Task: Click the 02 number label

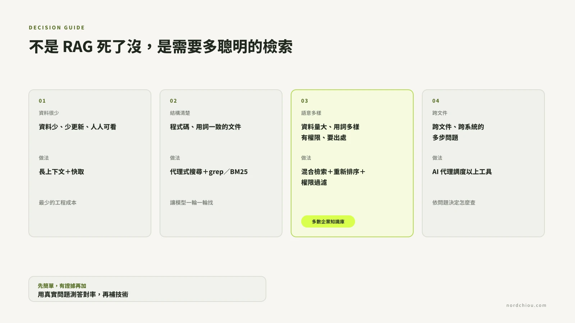Action: click(x=174, y=101)
